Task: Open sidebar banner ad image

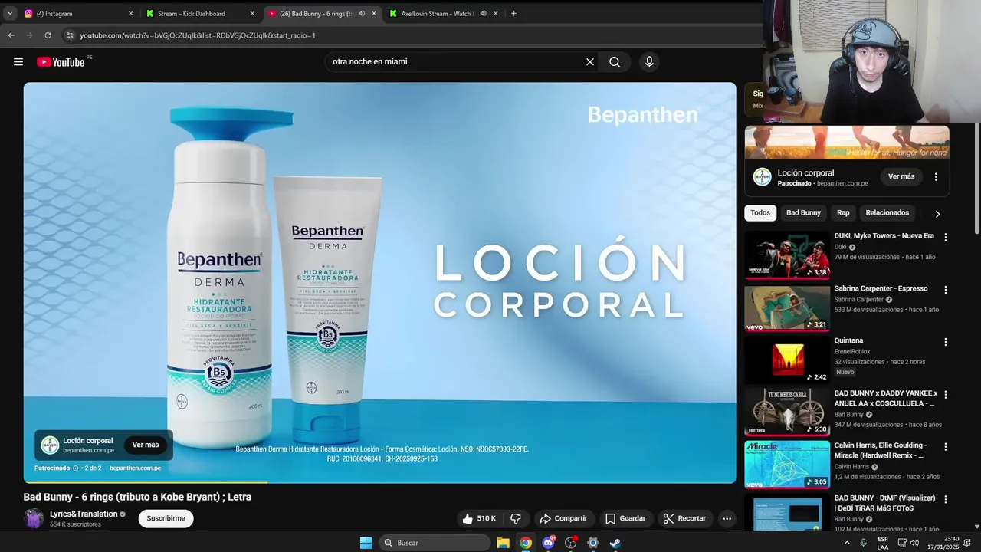Action: [847, 143]
